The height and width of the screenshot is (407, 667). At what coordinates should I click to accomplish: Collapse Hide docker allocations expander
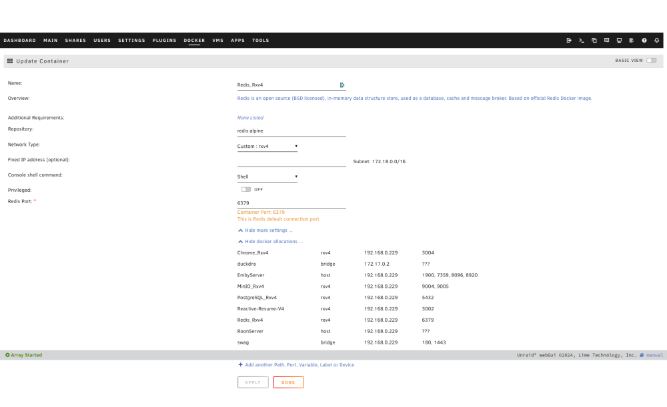(x=270, y=241)
